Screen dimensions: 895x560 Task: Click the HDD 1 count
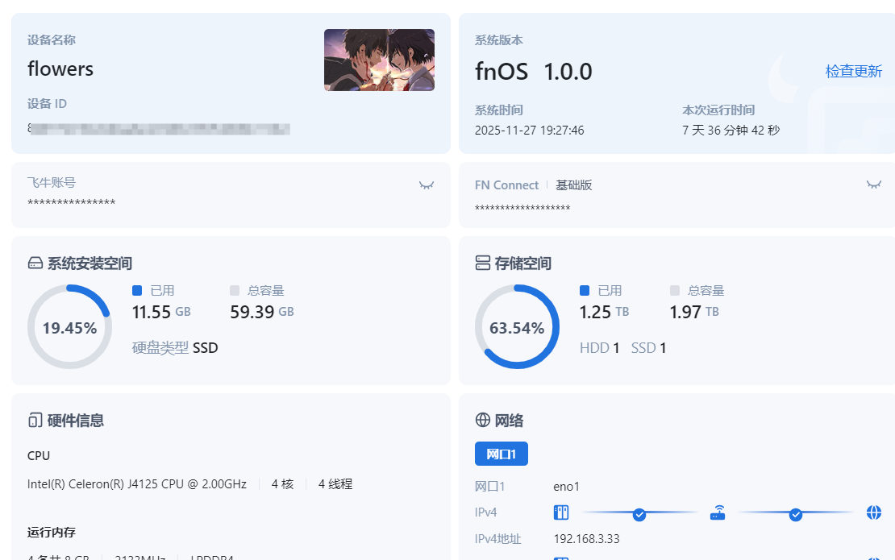pyautogui.click(x=599, y=348)
